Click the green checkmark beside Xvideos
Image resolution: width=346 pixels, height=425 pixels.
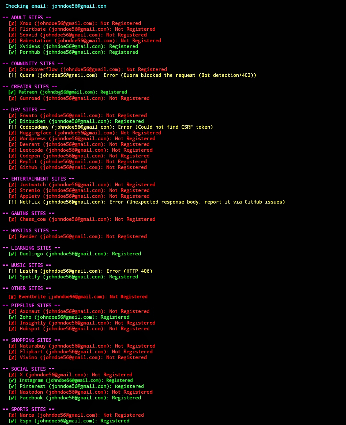click(12, 46)
